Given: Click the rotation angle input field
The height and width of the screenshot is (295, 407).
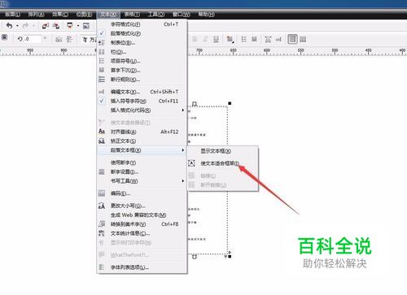Looking at the screenshot, I should pyautogui.click(x=33, y=39).
